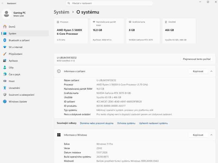Click the 8 GB graphics card tile
Image resolution: width=218 pixels, height=163 pixels.
click(143, 31)
